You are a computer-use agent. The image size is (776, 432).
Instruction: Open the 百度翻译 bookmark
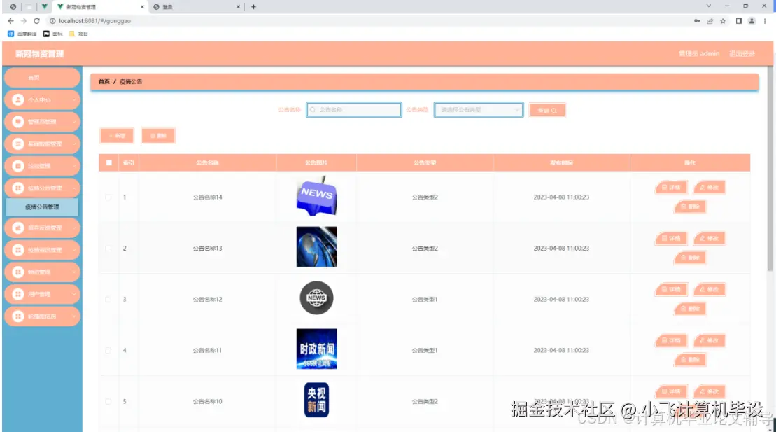[22, 34]
